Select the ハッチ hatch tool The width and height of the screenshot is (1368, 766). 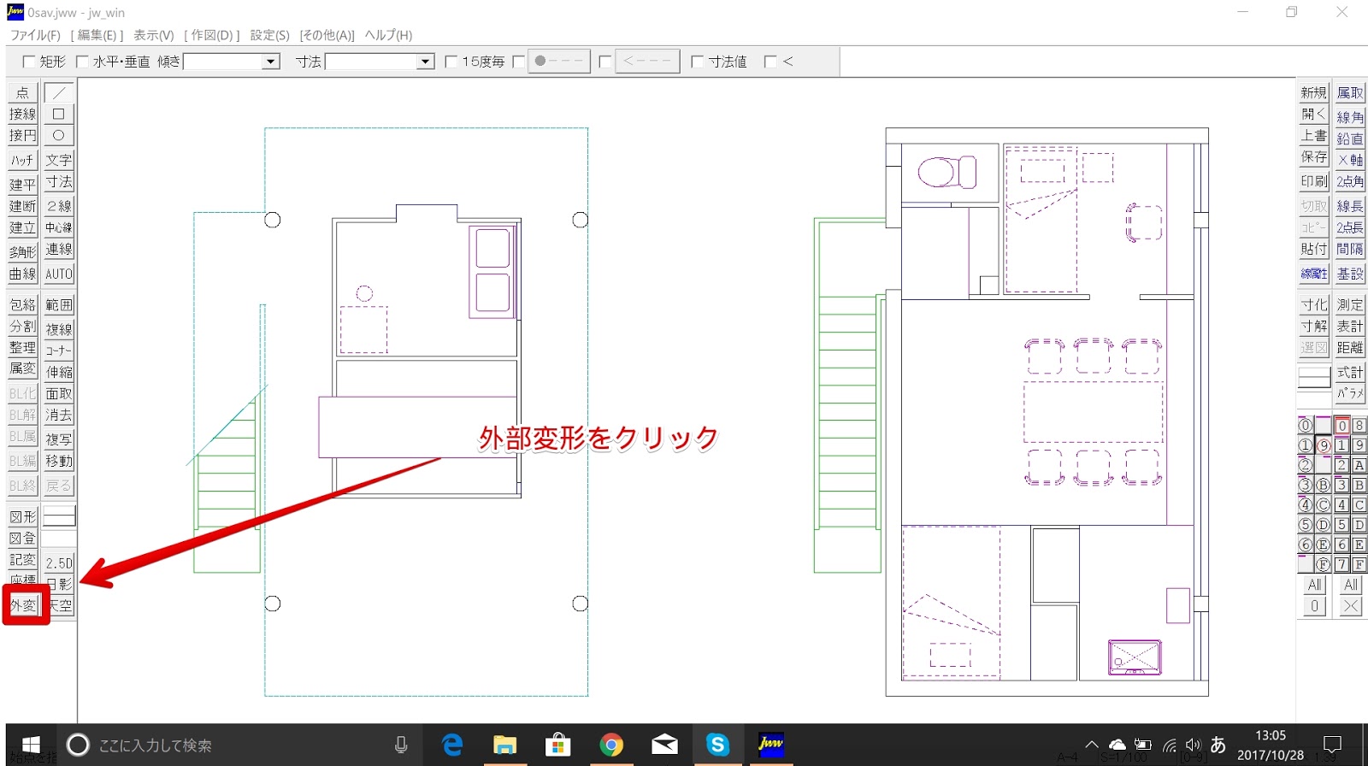pos(23,160)
